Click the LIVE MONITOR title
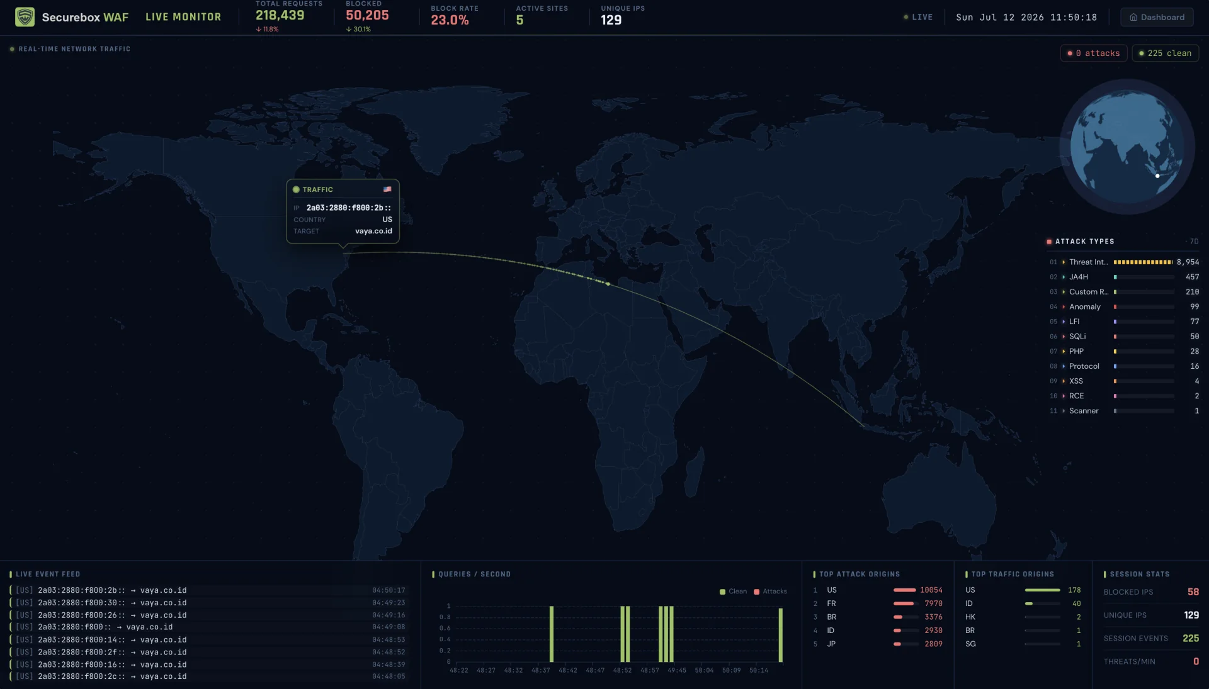The width and height of the screenshot is (1209, 689). tap(183, 17)
